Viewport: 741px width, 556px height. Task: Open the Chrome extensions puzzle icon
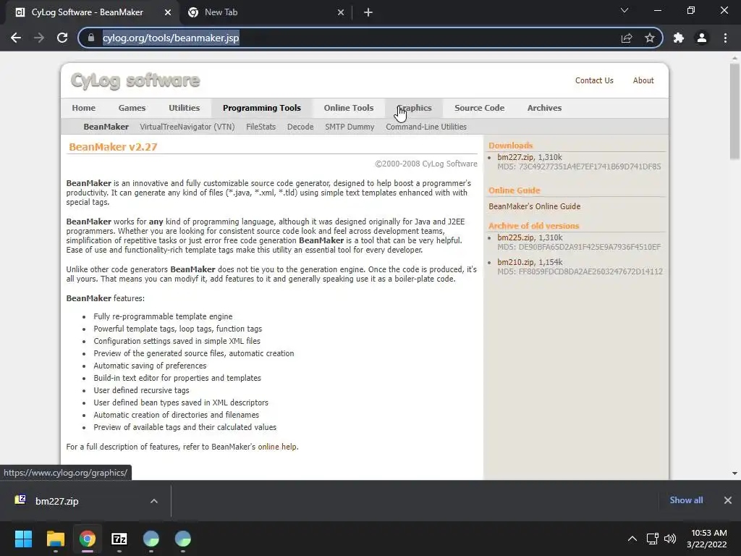pos(679,38)
